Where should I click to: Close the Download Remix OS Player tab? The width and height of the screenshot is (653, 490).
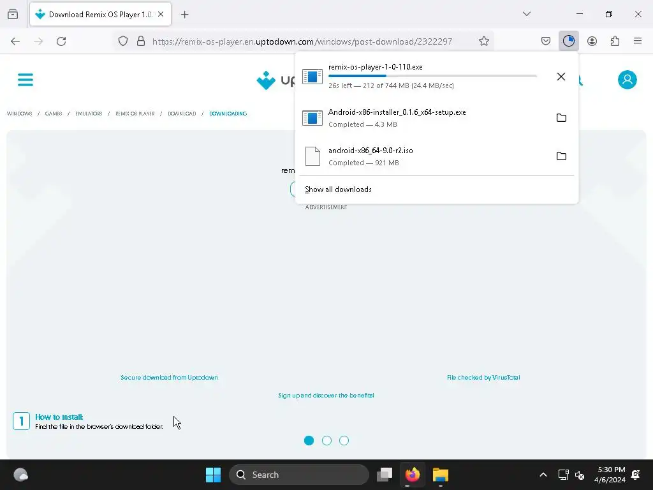coord(161,14)
